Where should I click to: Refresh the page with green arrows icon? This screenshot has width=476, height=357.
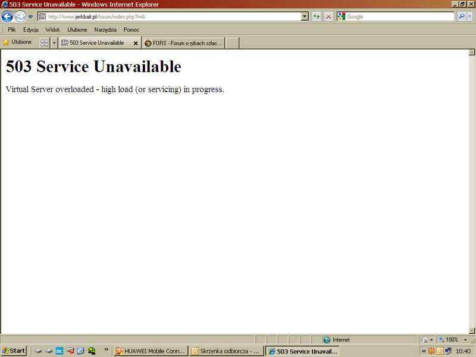(x=317, y=17)
